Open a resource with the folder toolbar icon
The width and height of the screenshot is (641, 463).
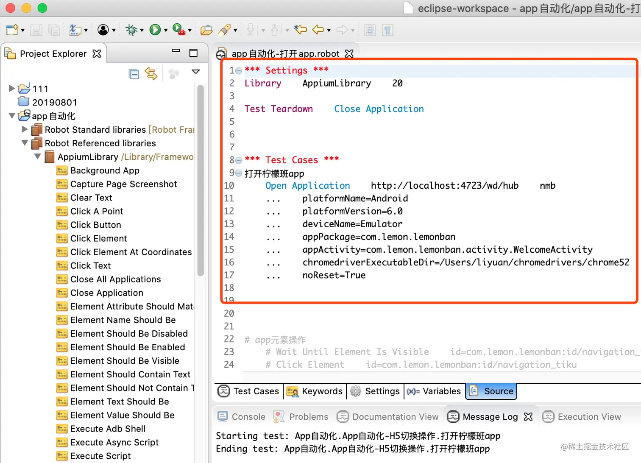[206, 30]
